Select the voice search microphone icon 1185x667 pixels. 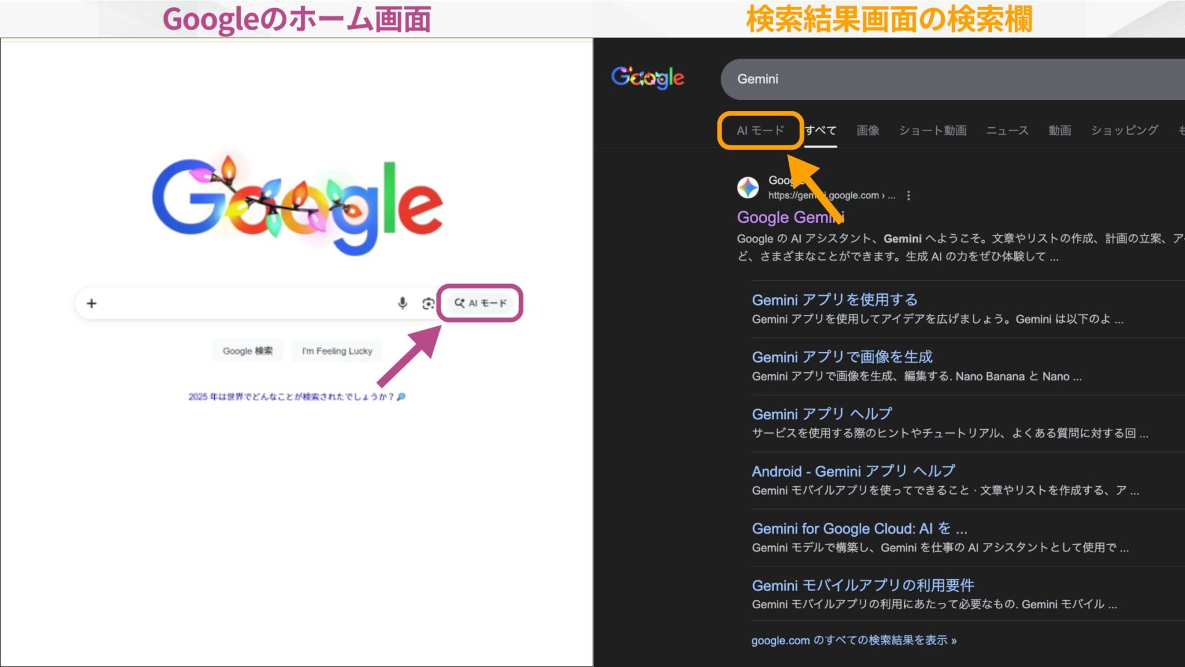tap(402, 303)
